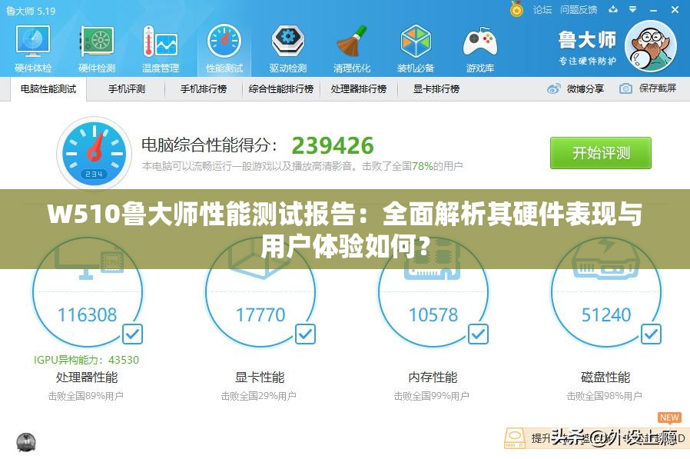
Task: Click the 开始评测 start test button
Action: click(600, 153)
